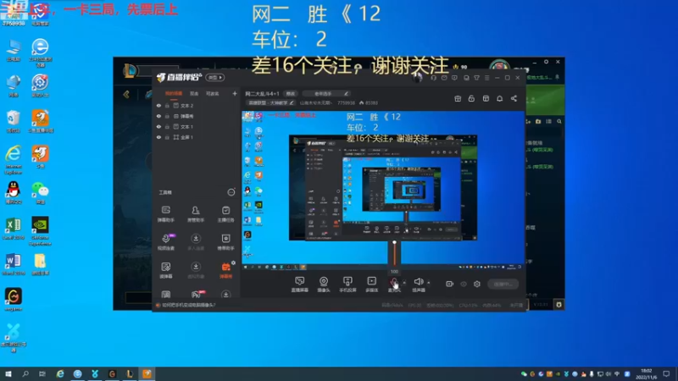
Task: Edit the 英雄联盟 game category field
Action: [x=270, y=102]
